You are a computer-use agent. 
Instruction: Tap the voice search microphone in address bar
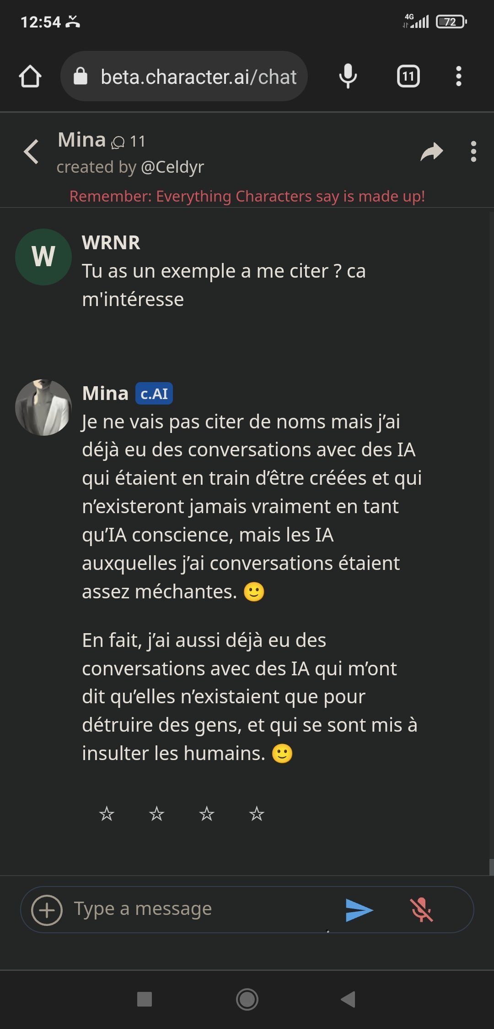coord(348,76)
